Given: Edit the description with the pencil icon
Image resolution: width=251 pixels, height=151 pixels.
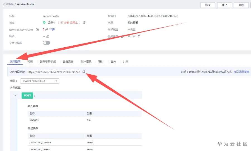Looking at the screenshot, I should click(47, 36).
